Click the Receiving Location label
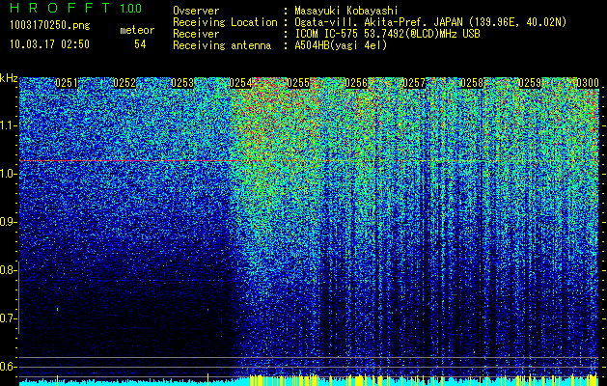The height and width of the screenshot is (386, 607). (x=225, y=22)
